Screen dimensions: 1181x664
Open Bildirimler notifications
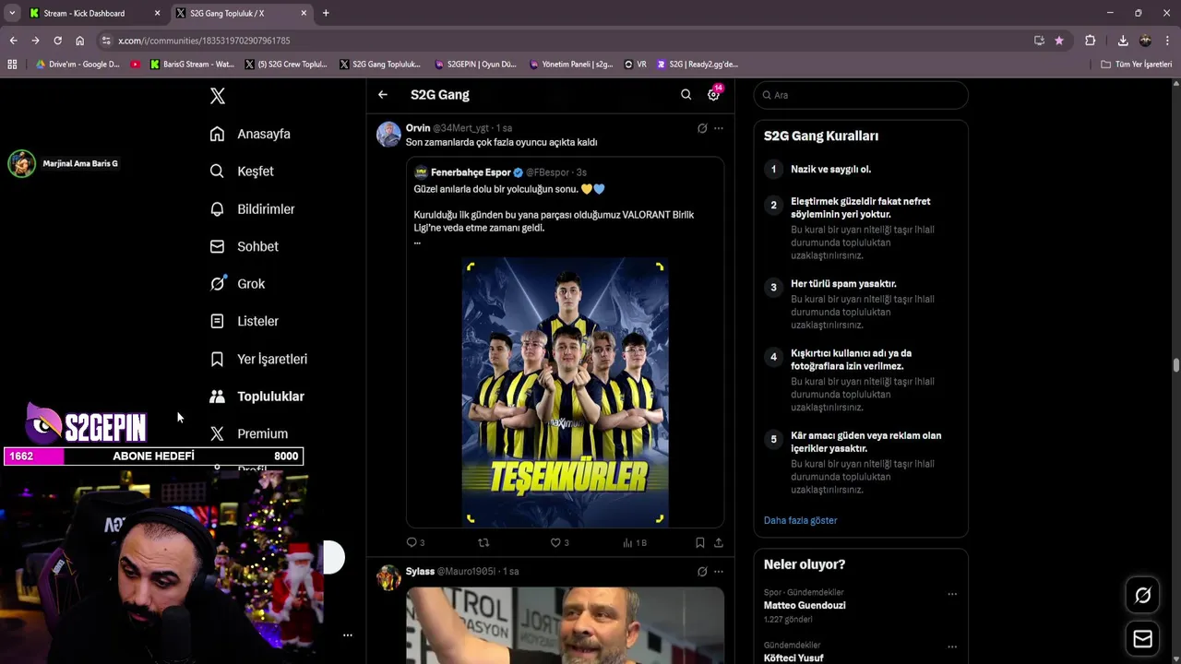pyautogui.click(x=252, y=209)
